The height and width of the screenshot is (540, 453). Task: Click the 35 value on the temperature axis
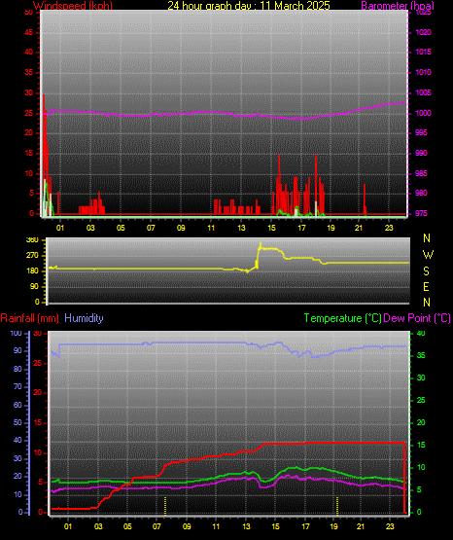tap(421, 355)
